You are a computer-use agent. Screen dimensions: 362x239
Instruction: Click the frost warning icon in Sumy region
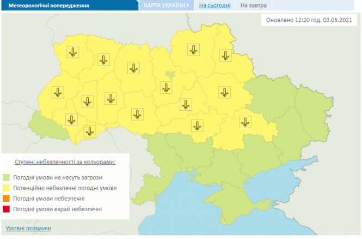[x=225, y=55]
